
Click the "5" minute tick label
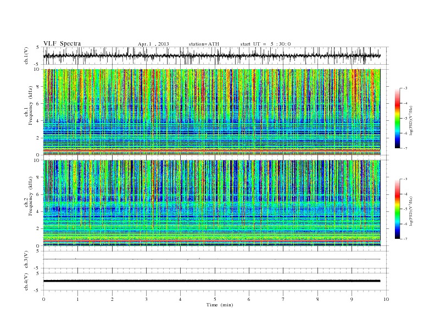215,299
